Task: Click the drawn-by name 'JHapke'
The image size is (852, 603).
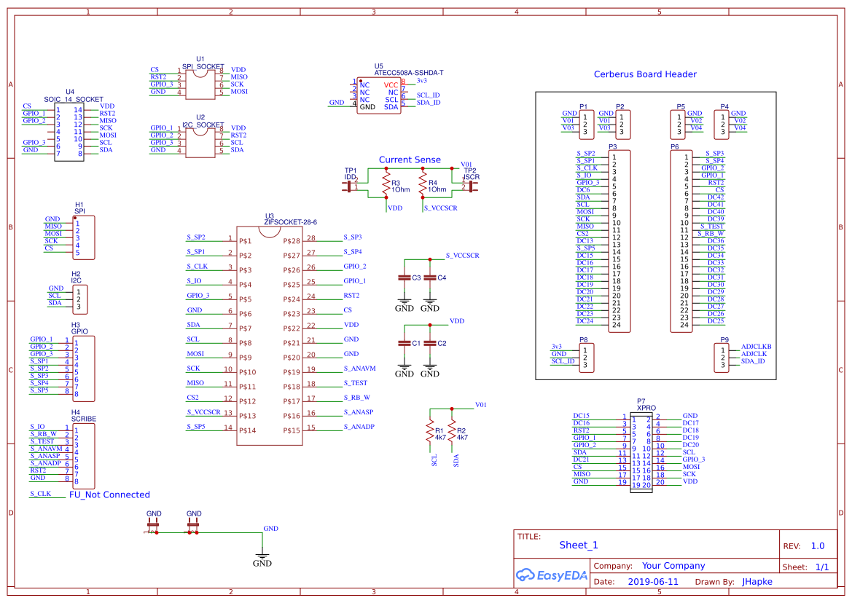Action: click(x=757, y=581)
